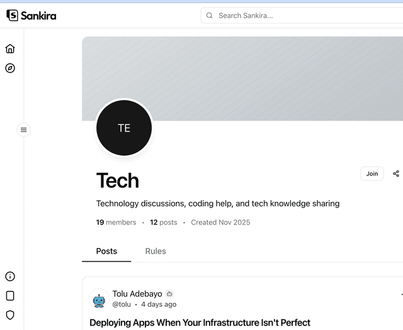
Task: Switch to the Posts tab
Action: (x=106, y=251)
